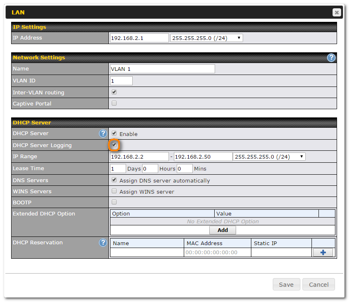Open the DHCP Server help tooltip icon
The width and height of the screenshot is (349, 302).
point(103,133)
